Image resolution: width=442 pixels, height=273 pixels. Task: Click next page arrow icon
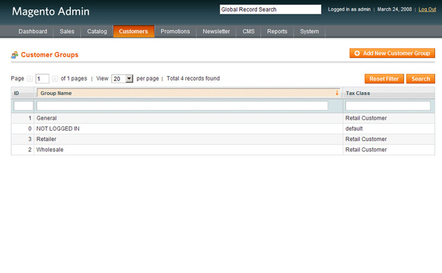coord(55,79)
